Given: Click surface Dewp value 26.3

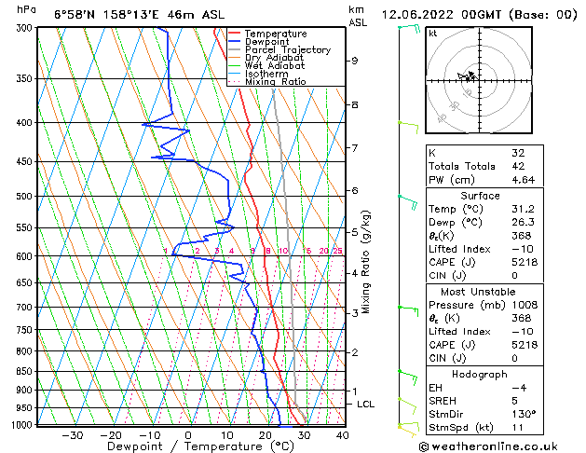Looking at the screenshot, I should [x=524, y=223].
